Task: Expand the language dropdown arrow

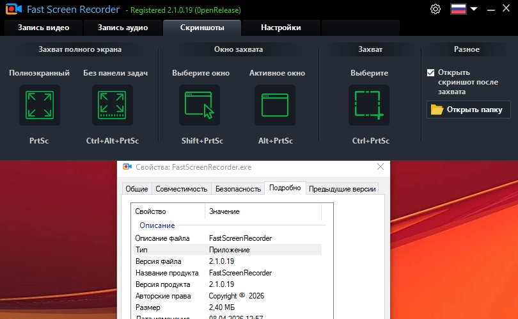Action: click(x=474, y=9)
